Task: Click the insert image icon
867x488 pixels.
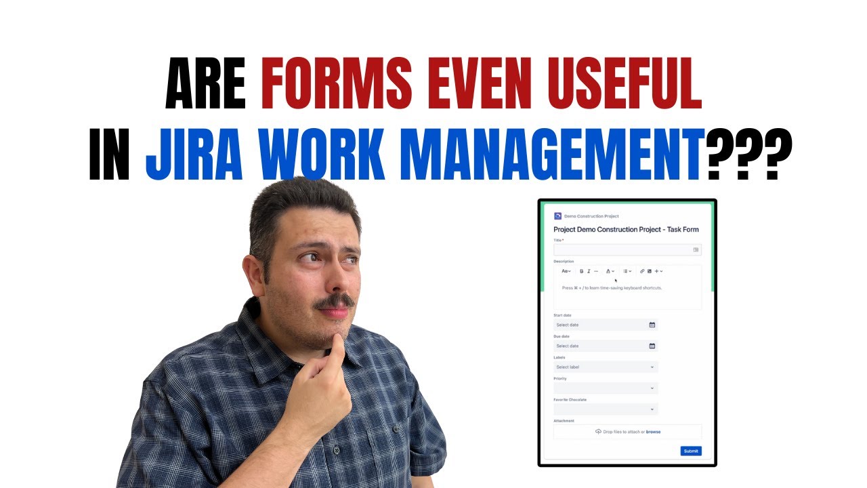Action: pos(650,271)
